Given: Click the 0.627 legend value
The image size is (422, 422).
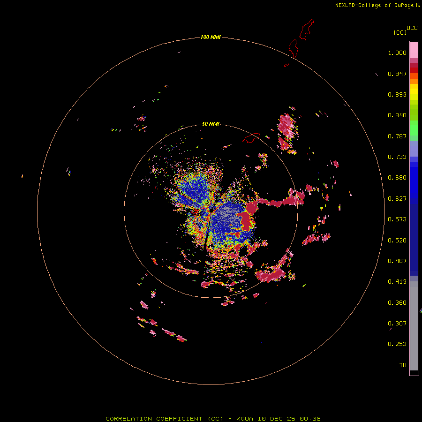Looking at the screenshot, I should point(397,199).
